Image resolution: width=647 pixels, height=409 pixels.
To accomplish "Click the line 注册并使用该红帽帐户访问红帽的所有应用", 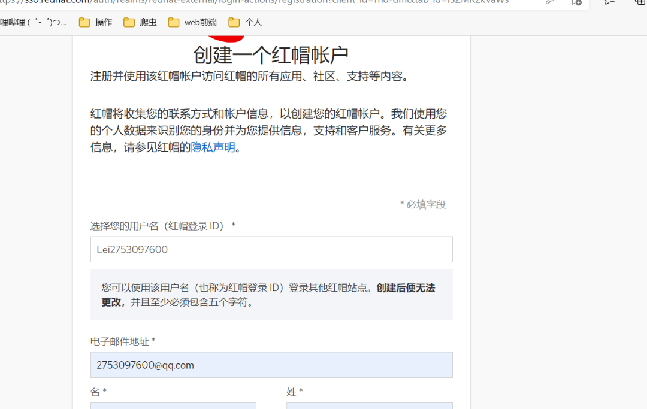I will [249, 76].
